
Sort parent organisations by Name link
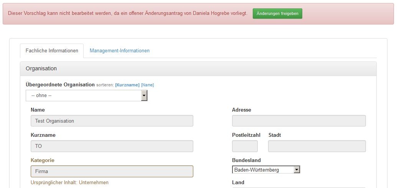point(147,85)
